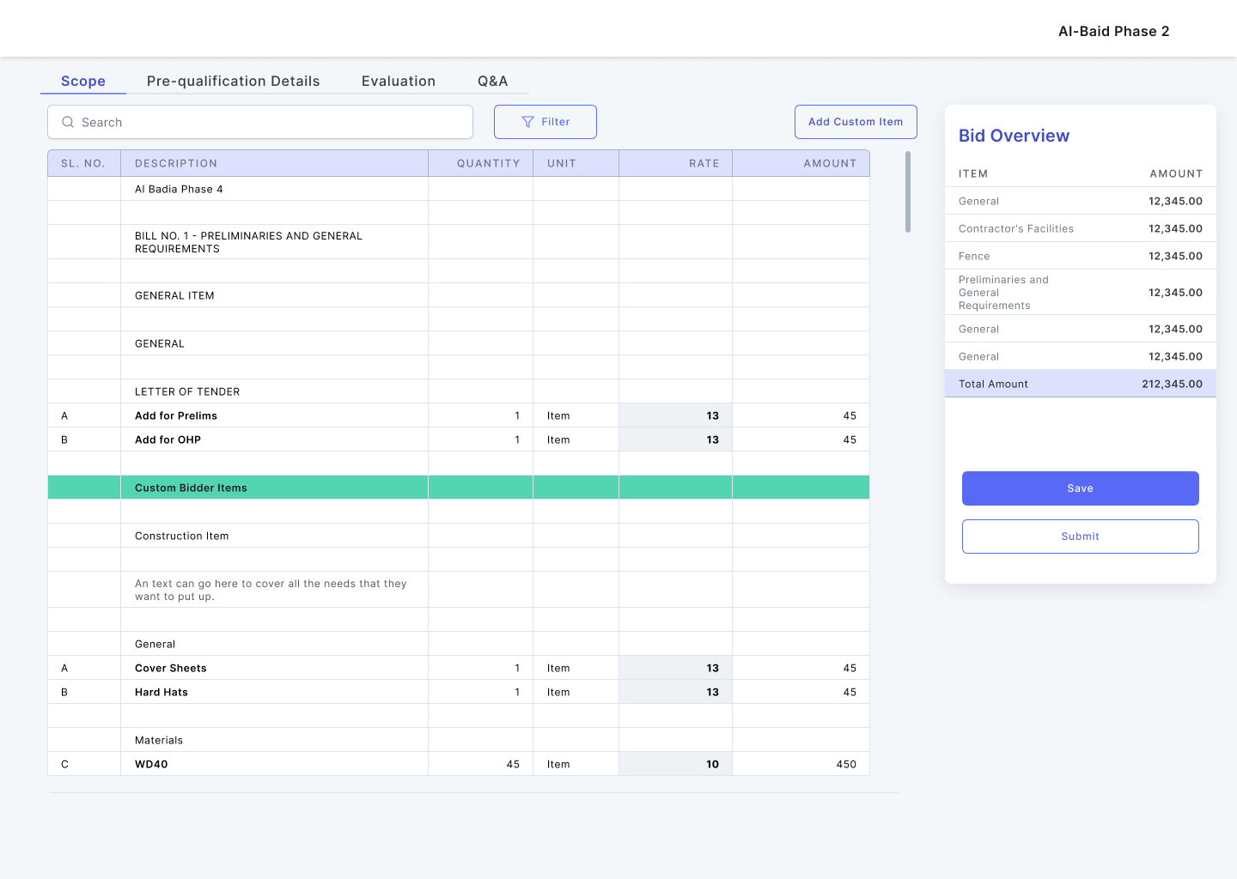The height and width of the screenshot is (879, 1237).
Task: Click the rate cell for Add for OHP
Action: [x=675, y=439]
